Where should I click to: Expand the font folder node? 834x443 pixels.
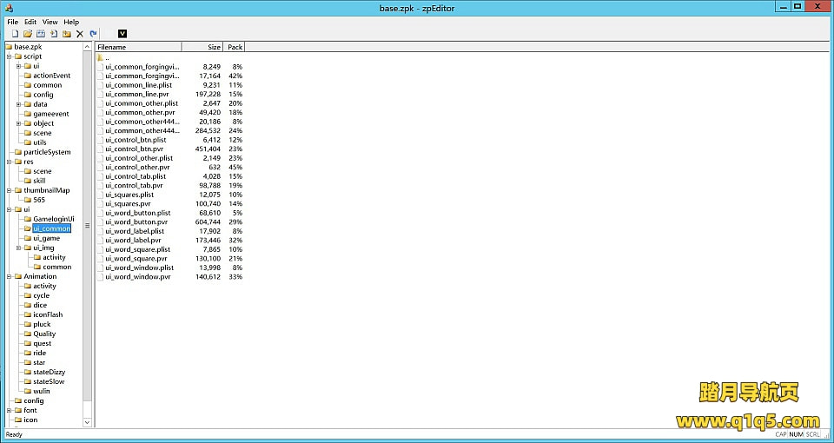pos(9,410)
